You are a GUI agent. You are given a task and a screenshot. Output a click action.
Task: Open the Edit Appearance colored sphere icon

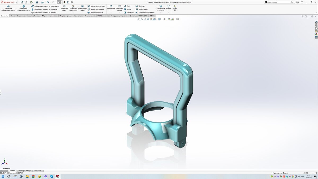(x=169, y=19)
